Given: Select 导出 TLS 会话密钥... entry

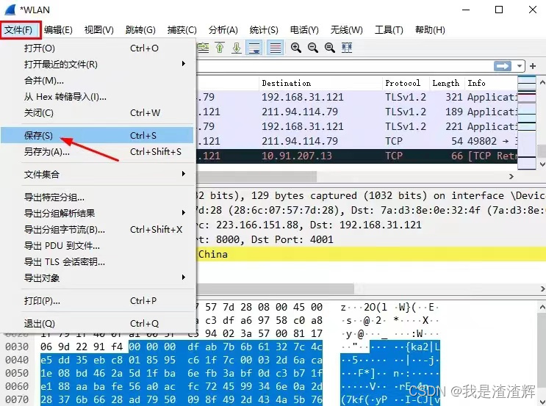Looking at the screenshot, I should coord(97,261).
